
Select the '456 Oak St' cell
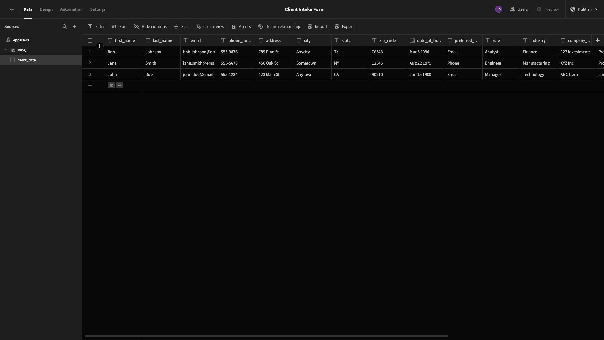pyautogui.click(x=275, y=63)
